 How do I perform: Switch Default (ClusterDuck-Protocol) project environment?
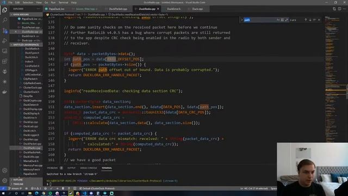[x=97, y=188]
